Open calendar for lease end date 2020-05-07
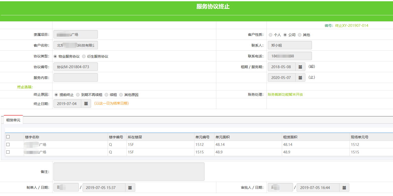Image resolution: width=393 pixels, height=196 pixels. tap(300, 78)
